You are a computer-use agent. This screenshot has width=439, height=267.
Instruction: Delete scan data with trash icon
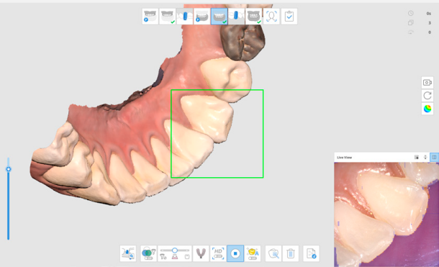click(291, 253)
